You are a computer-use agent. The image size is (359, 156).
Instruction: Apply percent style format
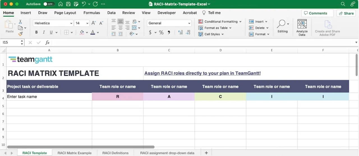tap(161, 32)
